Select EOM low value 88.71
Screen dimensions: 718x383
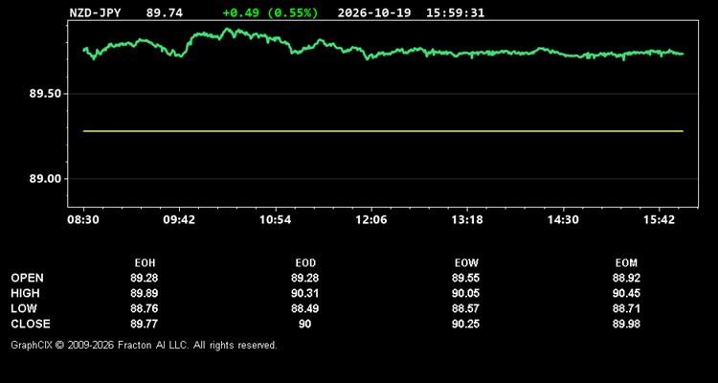(626, 308)
